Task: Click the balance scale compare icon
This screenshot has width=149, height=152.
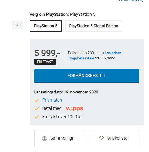Action: (x=45, y=138)
